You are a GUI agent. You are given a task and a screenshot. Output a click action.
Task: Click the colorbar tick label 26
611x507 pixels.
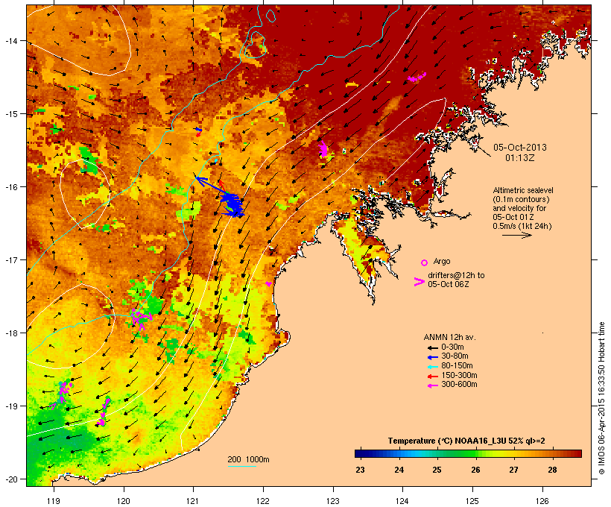point(475,470)
